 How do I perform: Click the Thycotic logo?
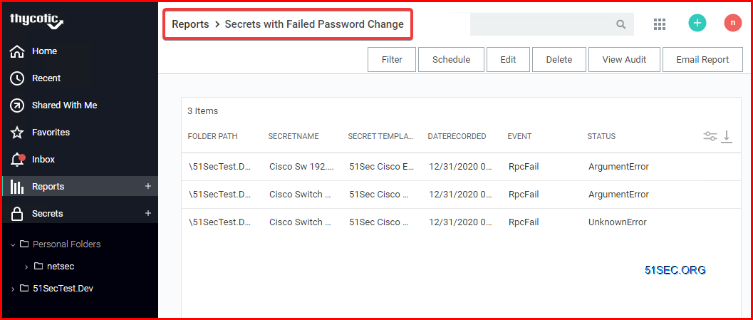(x=36, y=21)
